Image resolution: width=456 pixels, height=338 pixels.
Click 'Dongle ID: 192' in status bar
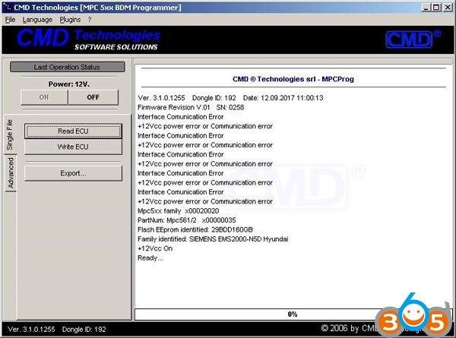click(x=84, y=330)
